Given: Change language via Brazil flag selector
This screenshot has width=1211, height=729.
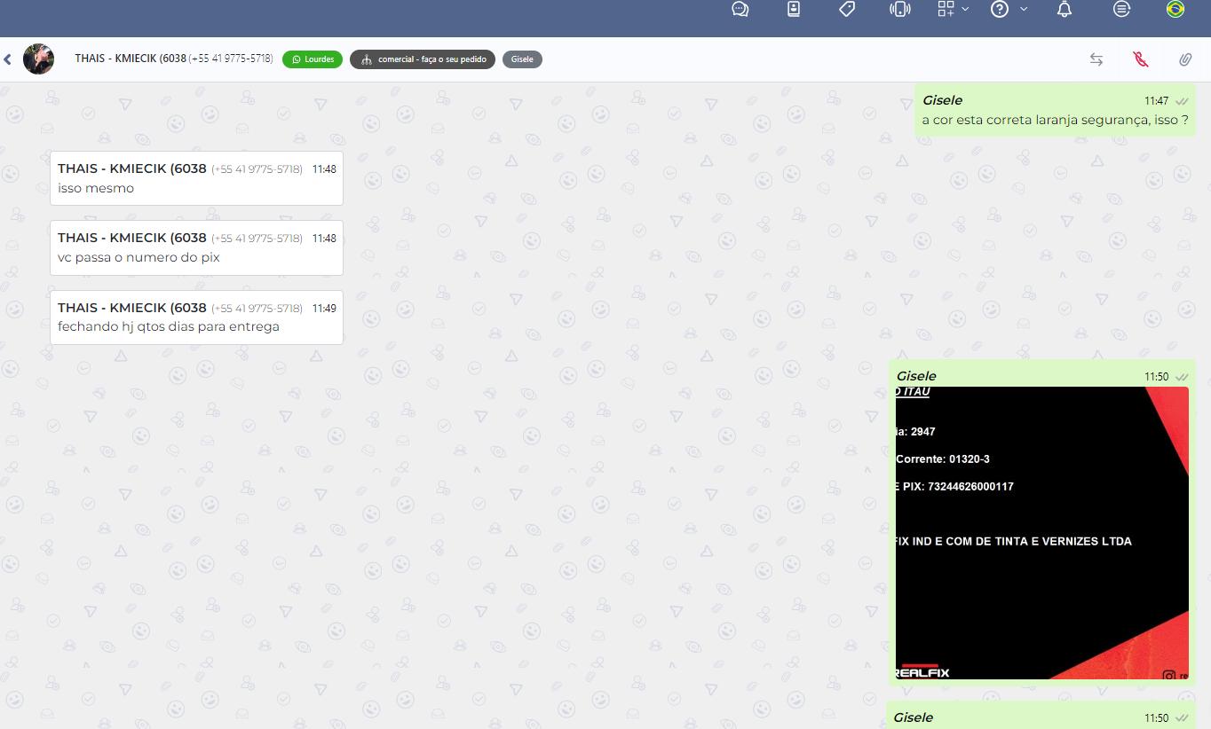Looking at the screenshot, I should [x=1175, y=10].
